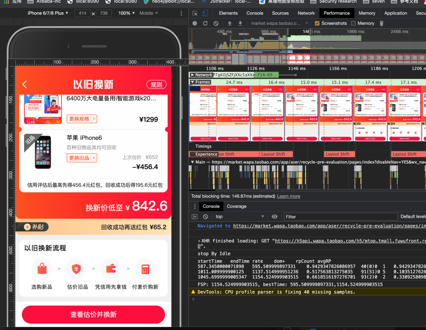Collapse the Frames track
Image resolution: width=426 pixels, height=330 pixels.
coord(192,82)
